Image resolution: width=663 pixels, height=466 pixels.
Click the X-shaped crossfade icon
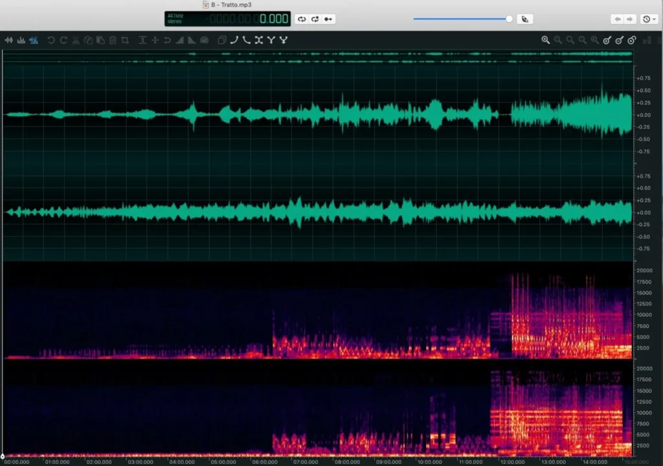tap(259, 40)
